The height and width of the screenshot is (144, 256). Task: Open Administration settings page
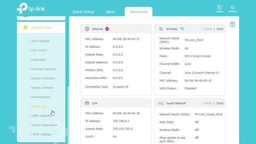41,97
